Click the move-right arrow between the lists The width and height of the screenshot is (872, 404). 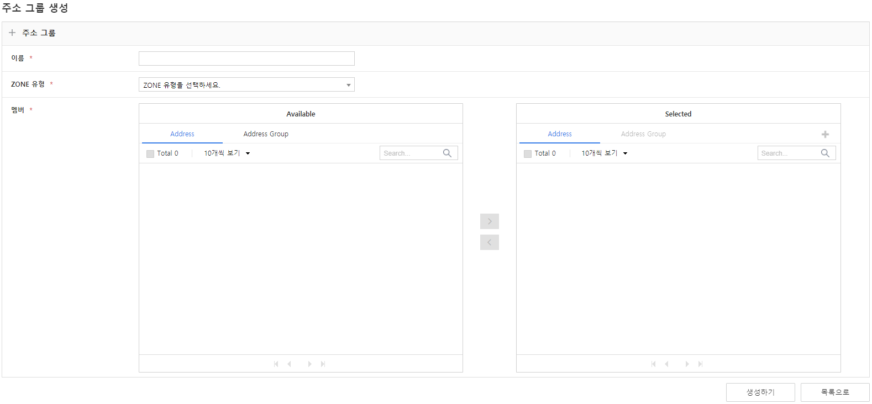(x=490, y=221)
